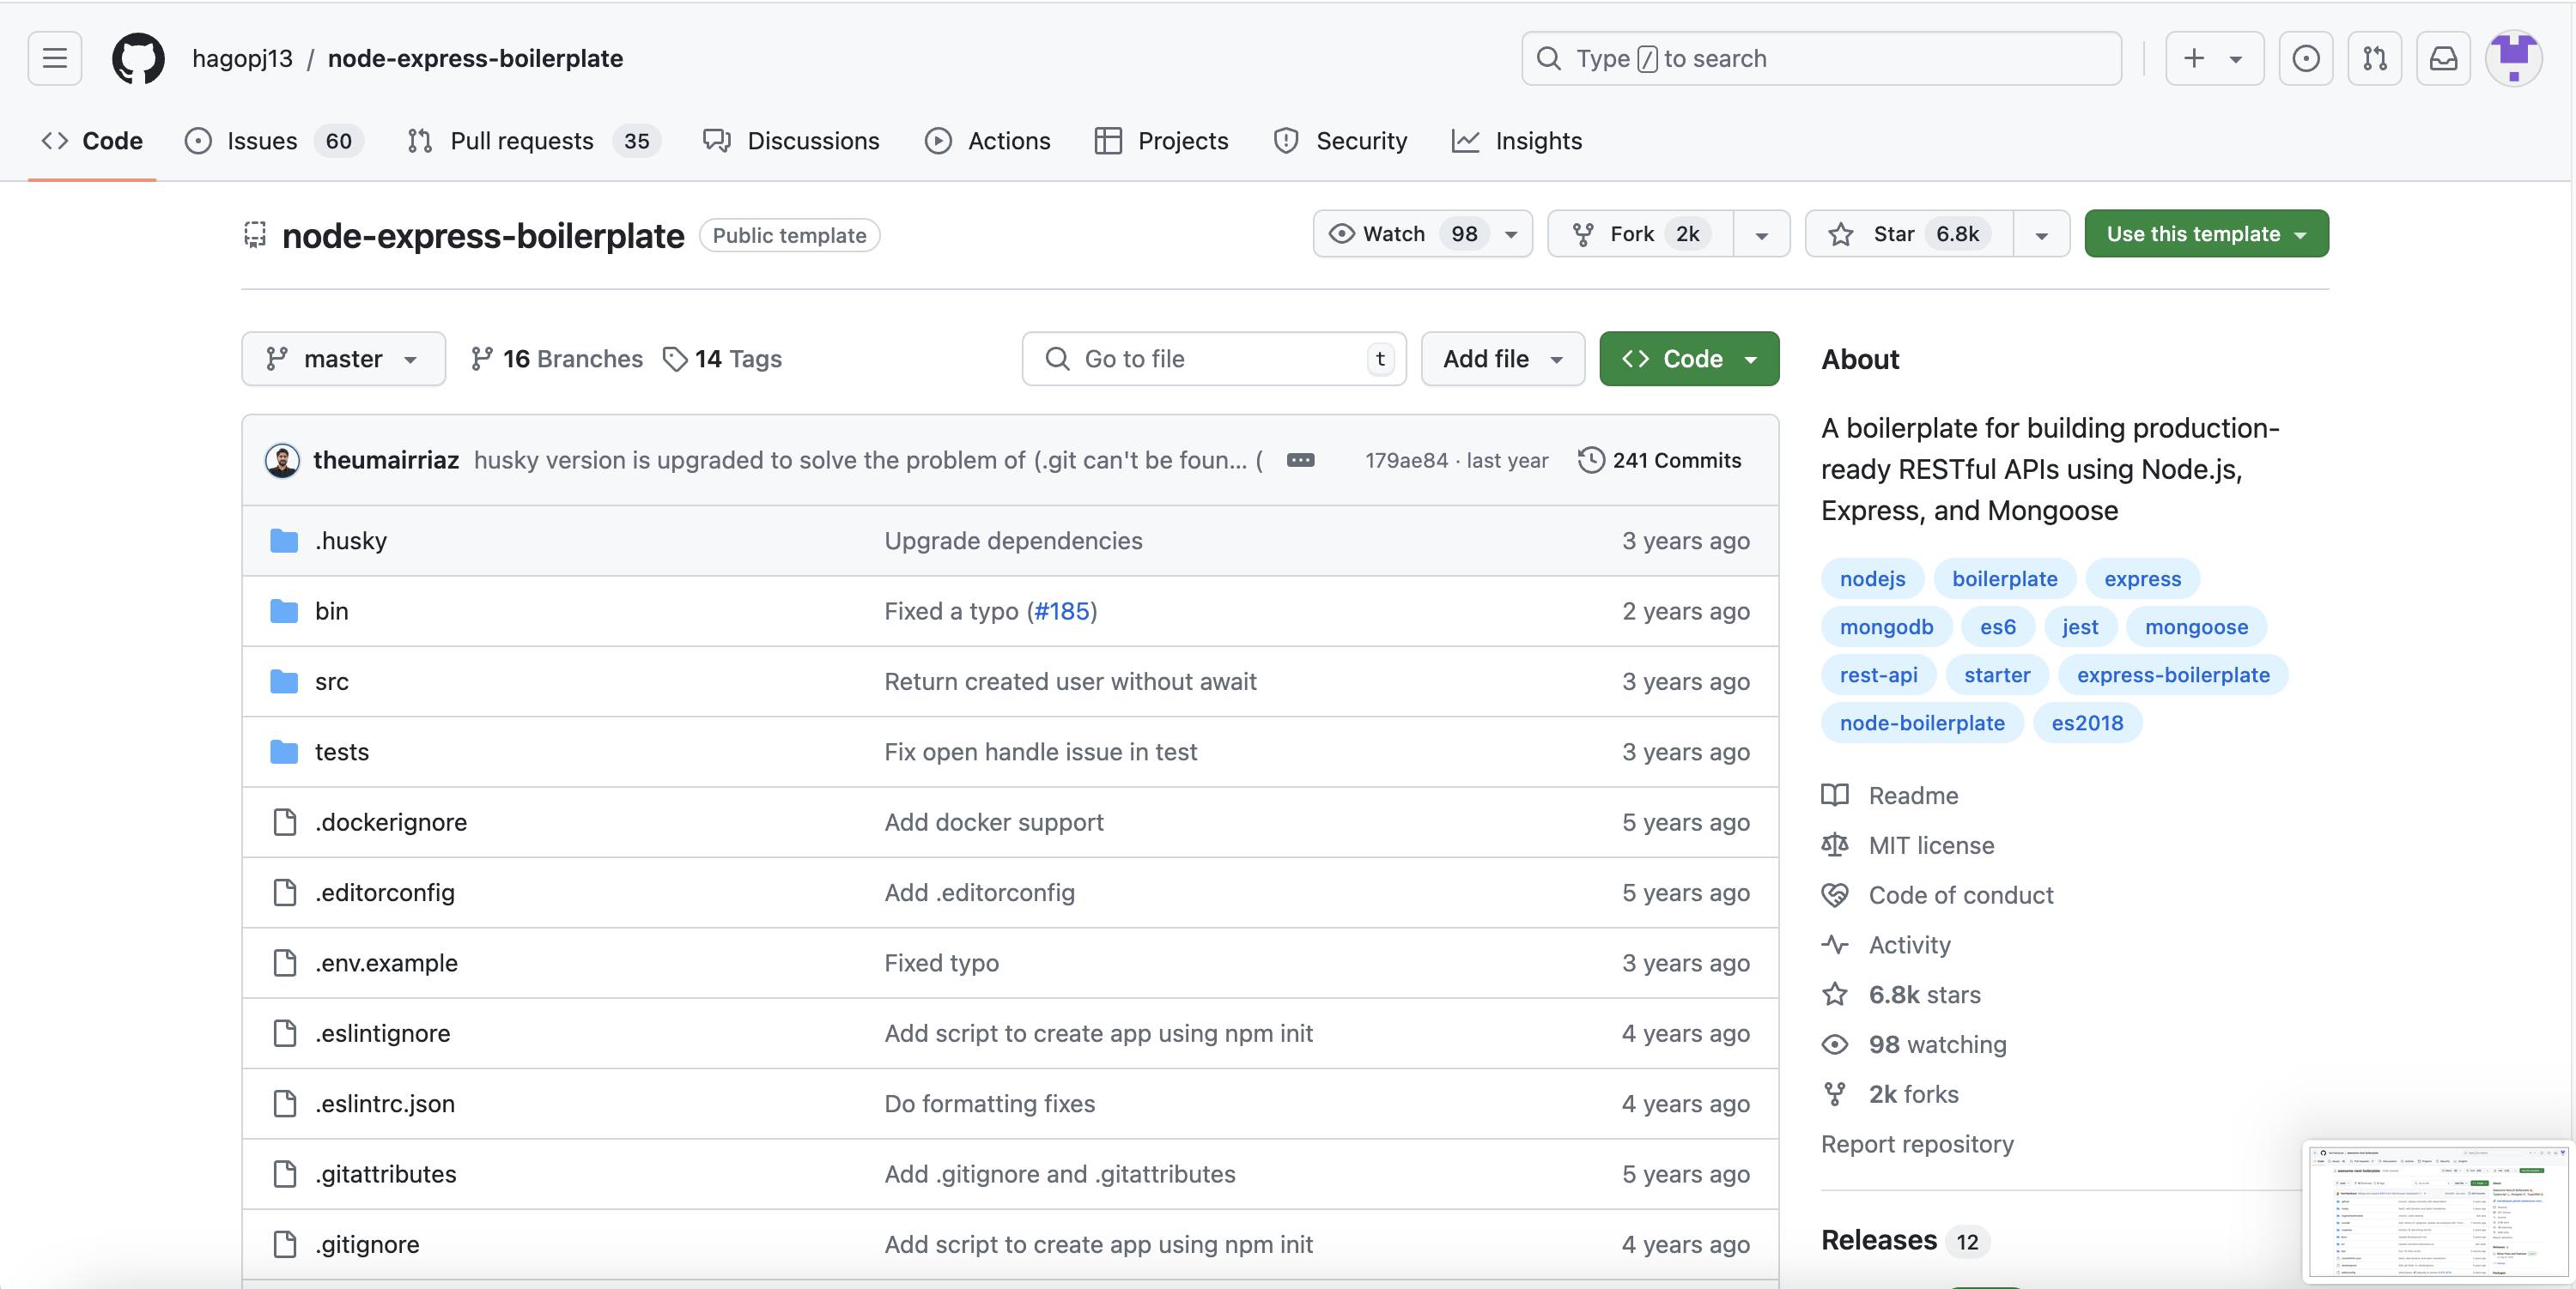This screenshot has height=1289, width=2576.
Task: Open the 6.8k stars link
Action: (1924, 995)
